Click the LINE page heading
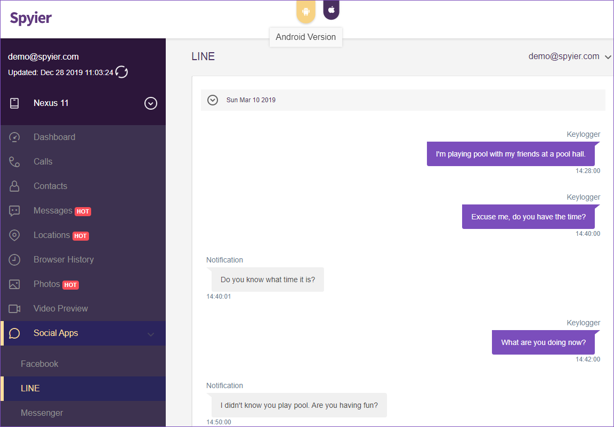 [x=203, y=56]
